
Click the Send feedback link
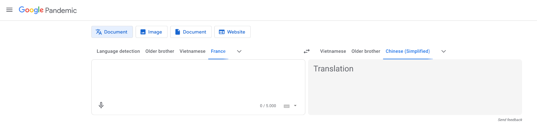coord(510,120)
